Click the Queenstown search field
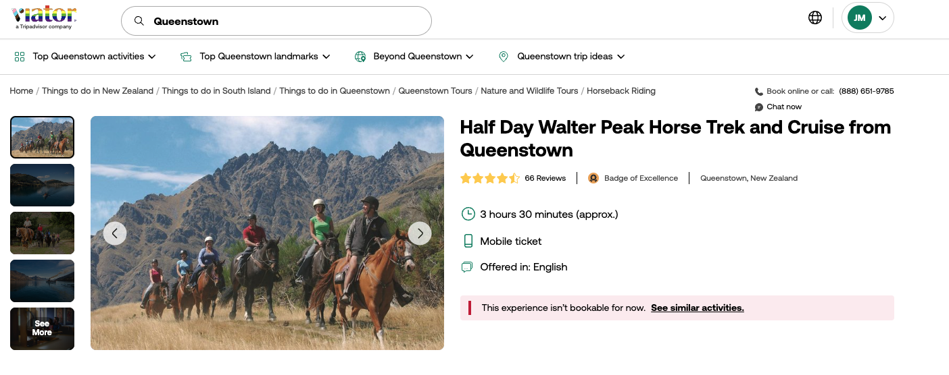Viewport: 949px width, 375px height. [284, 21]
